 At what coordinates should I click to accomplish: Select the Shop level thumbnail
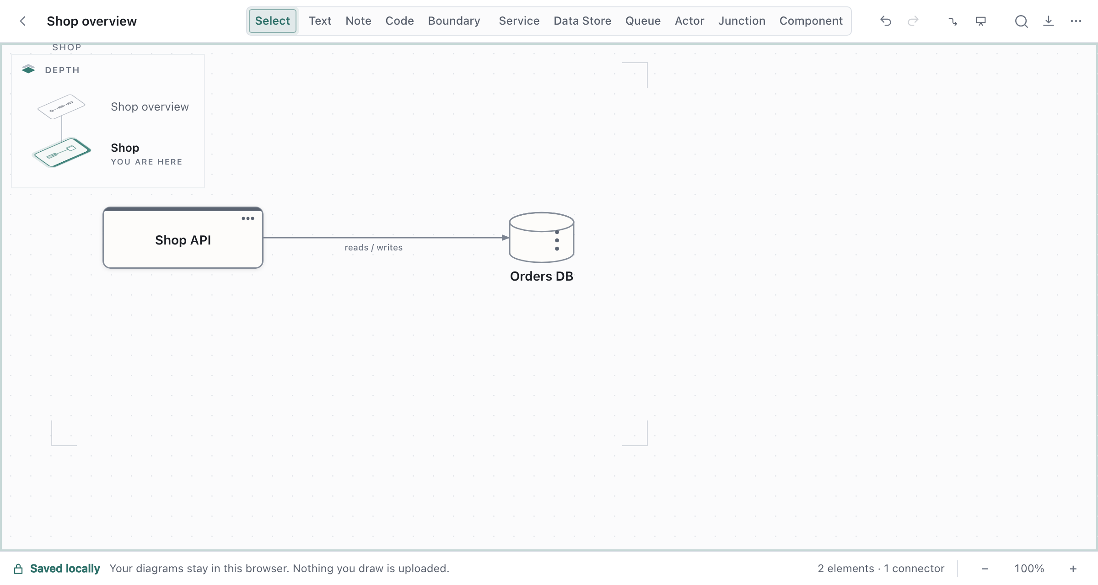[62, 153]
